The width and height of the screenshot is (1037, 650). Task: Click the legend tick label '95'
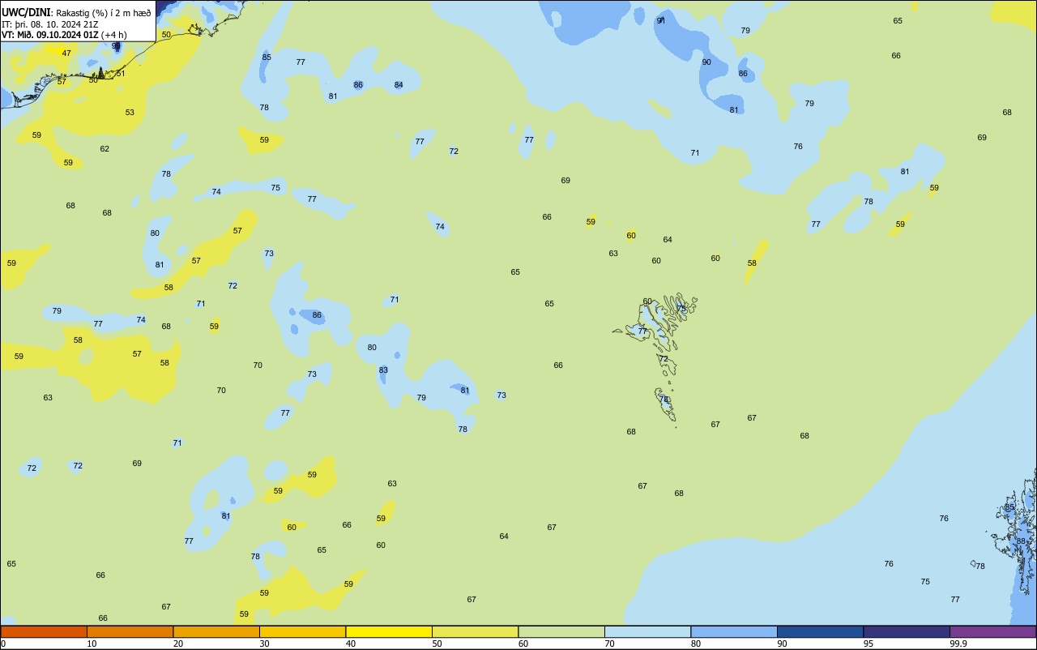pos(868,644)
